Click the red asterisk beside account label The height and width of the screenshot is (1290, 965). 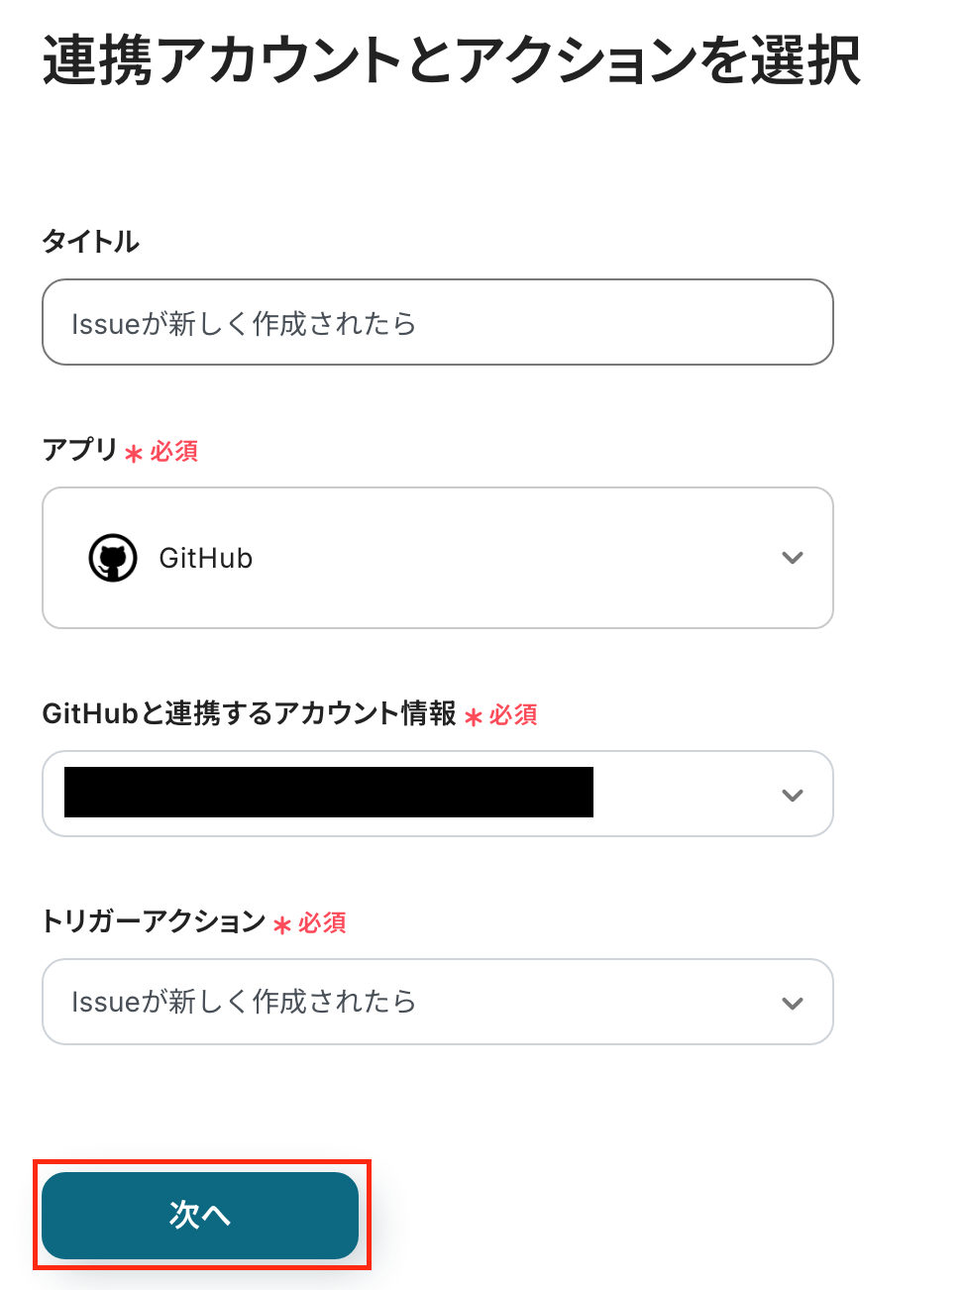(x=474, y=716)
